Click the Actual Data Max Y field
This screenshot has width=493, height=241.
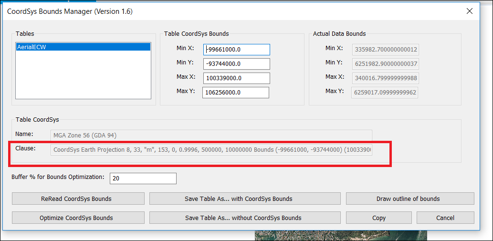(385, 93)
